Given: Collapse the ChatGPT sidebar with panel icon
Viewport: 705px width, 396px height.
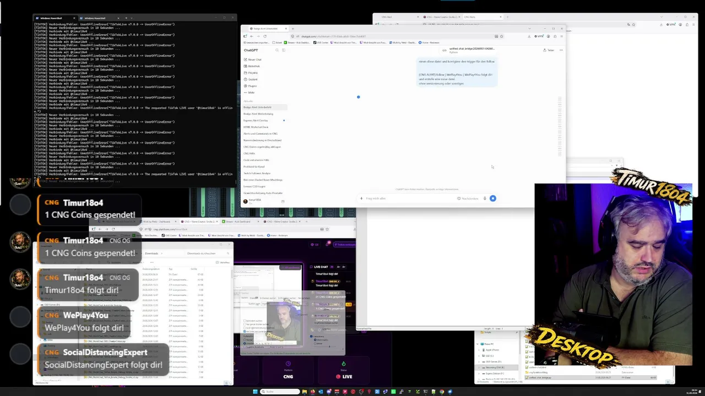Looking at the screenshot, I should click(284, 50).
